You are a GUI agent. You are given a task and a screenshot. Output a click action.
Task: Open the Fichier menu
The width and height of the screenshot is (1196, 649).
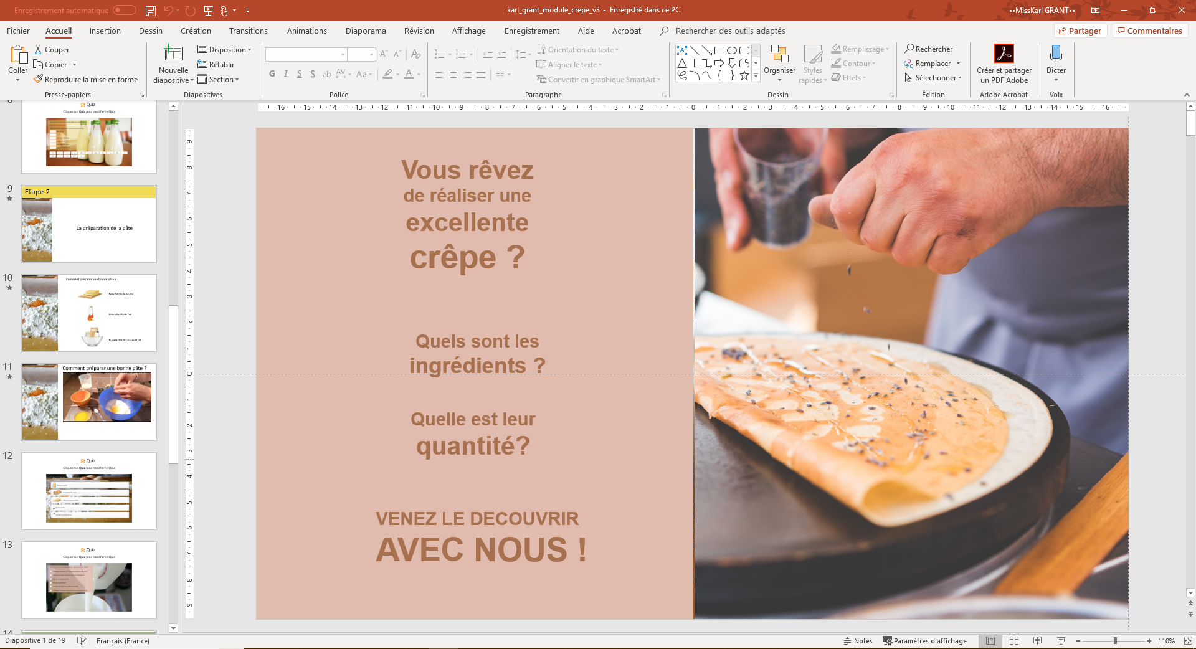(x=18, y=31)
